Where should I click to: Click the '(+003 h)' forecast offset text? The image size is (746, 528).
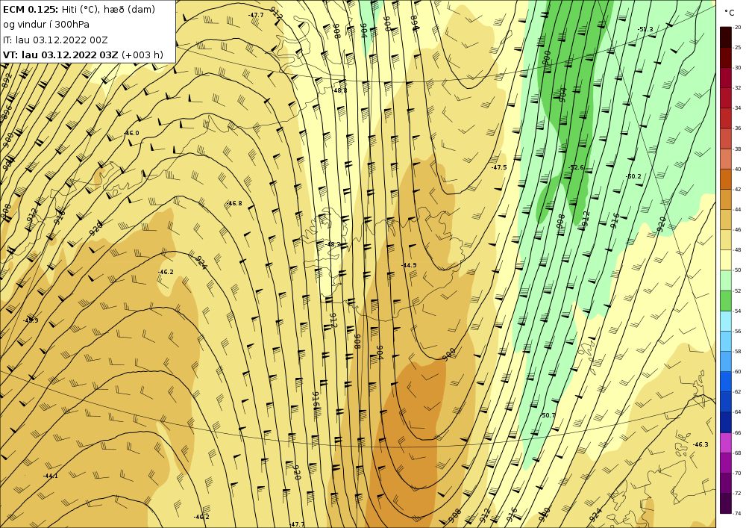[x=142, y=55]
